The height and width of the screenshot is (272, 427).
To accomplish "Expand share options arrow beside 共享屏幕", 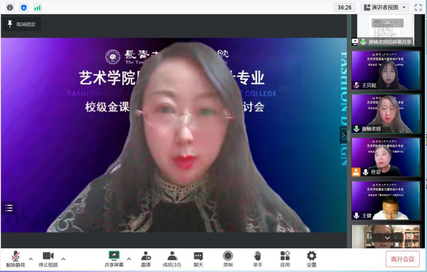I will 129,259.
